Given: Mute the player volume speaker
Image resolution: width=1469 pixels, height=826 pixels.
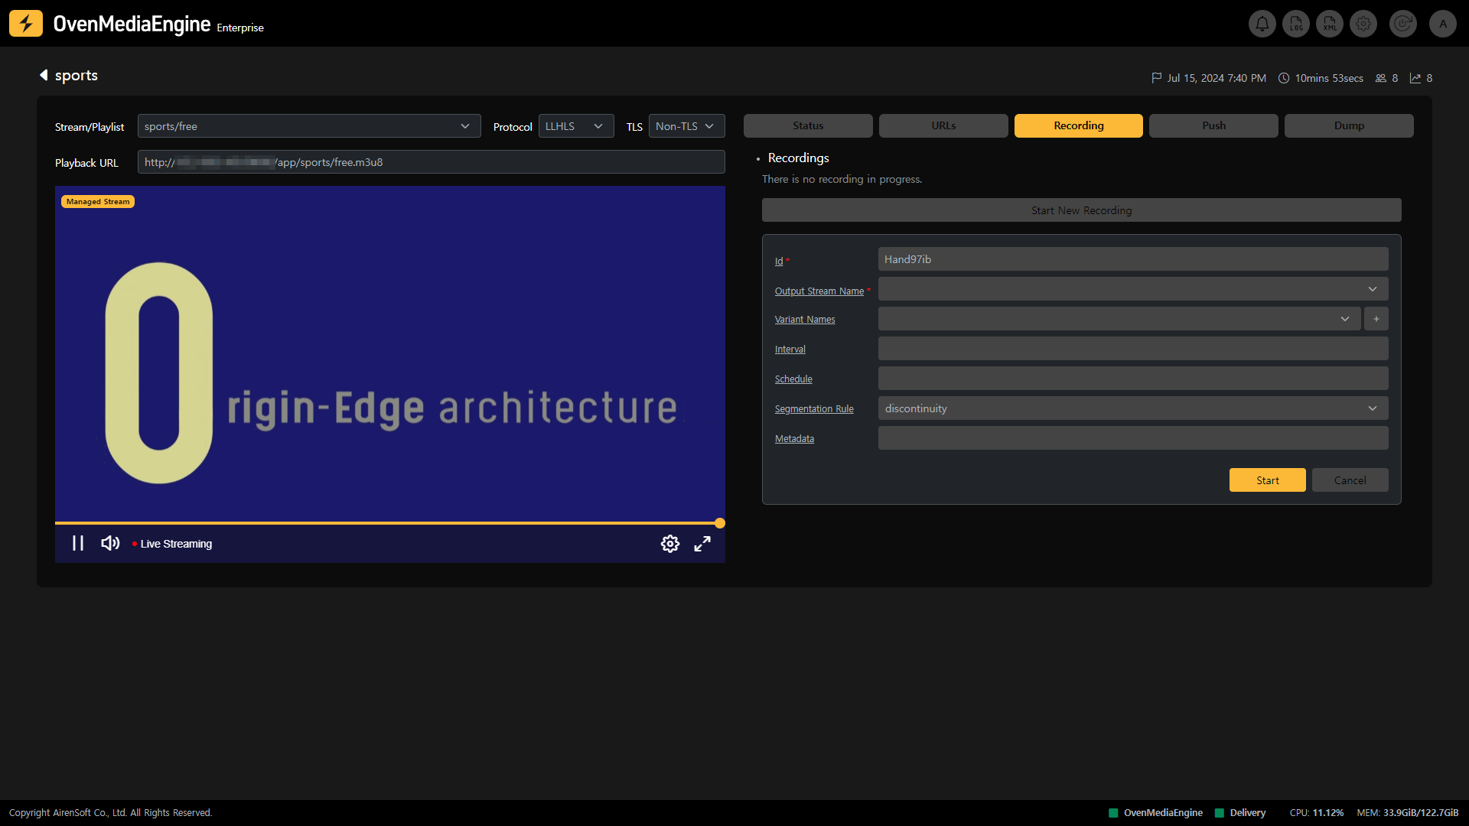Looking at the screenshot, I should [x=110, y=543].
